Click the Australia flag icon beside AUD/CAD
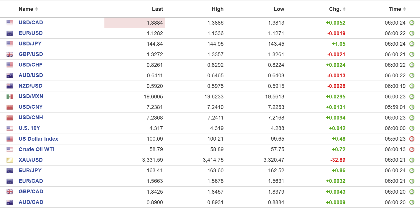 10,202
